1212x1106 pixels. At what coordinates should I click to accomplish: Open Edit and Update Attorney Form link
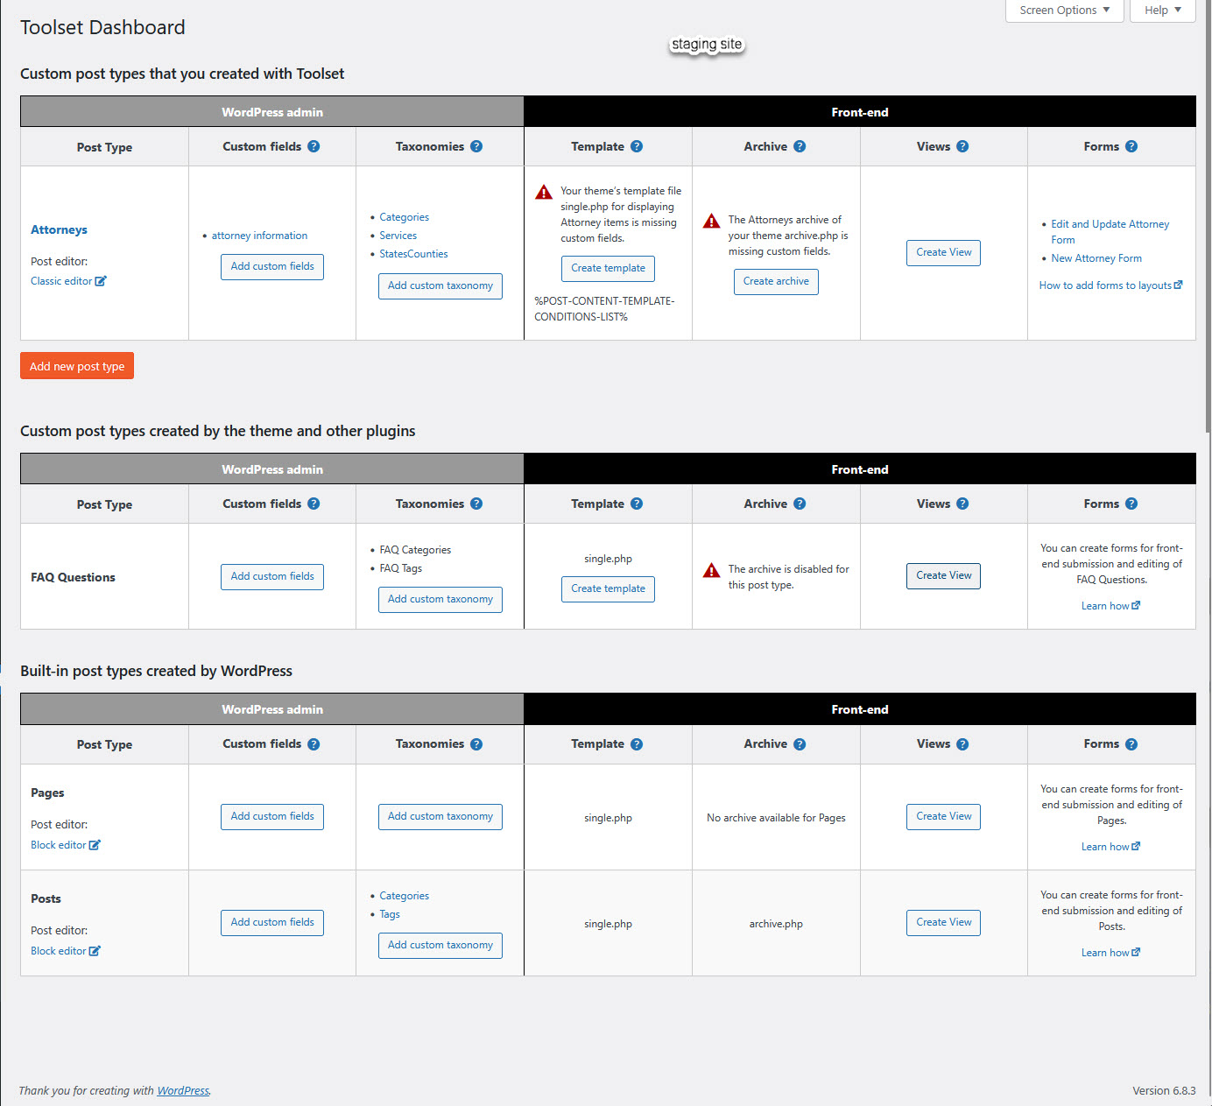pyautogui.click(x=1110, y=225)
